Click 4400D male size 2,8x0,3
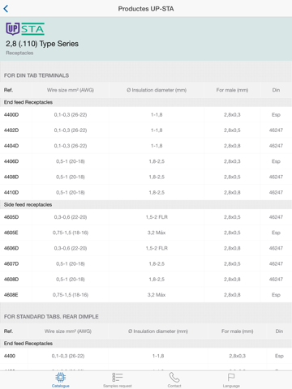This screenshot has height=389, width=292. [x=232, y=115]
